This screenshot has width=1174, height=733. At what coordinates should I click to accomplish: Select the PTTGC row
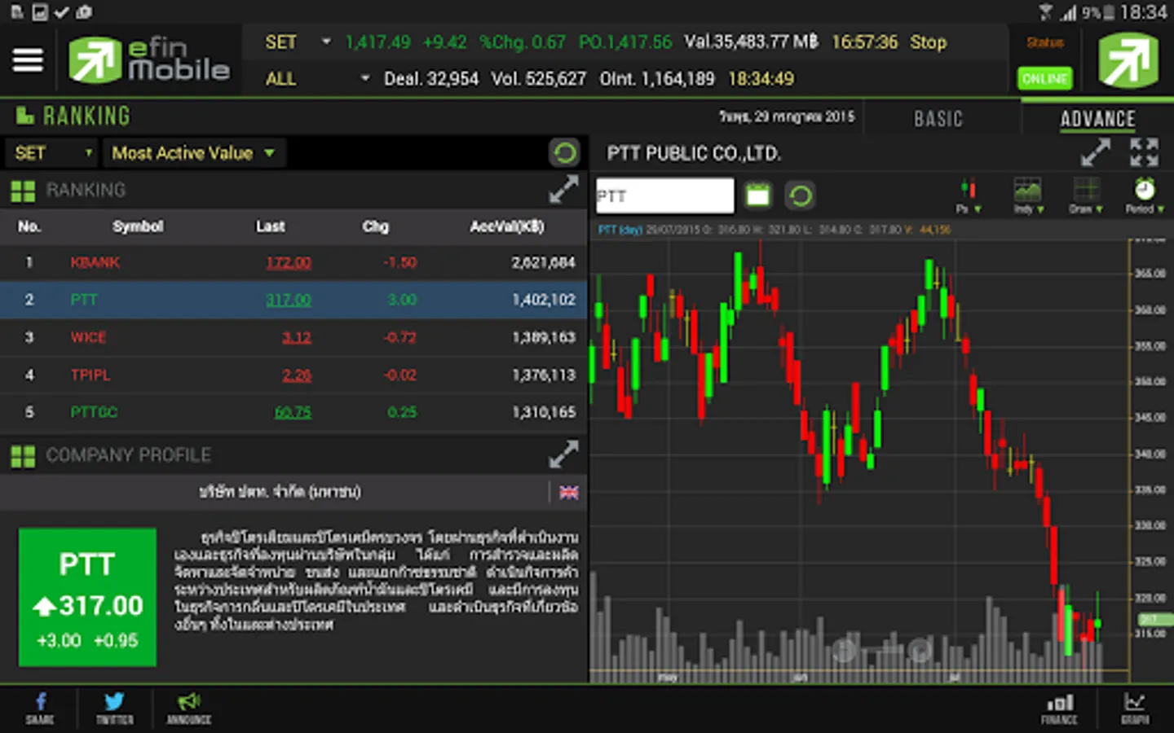coord(293,412)
